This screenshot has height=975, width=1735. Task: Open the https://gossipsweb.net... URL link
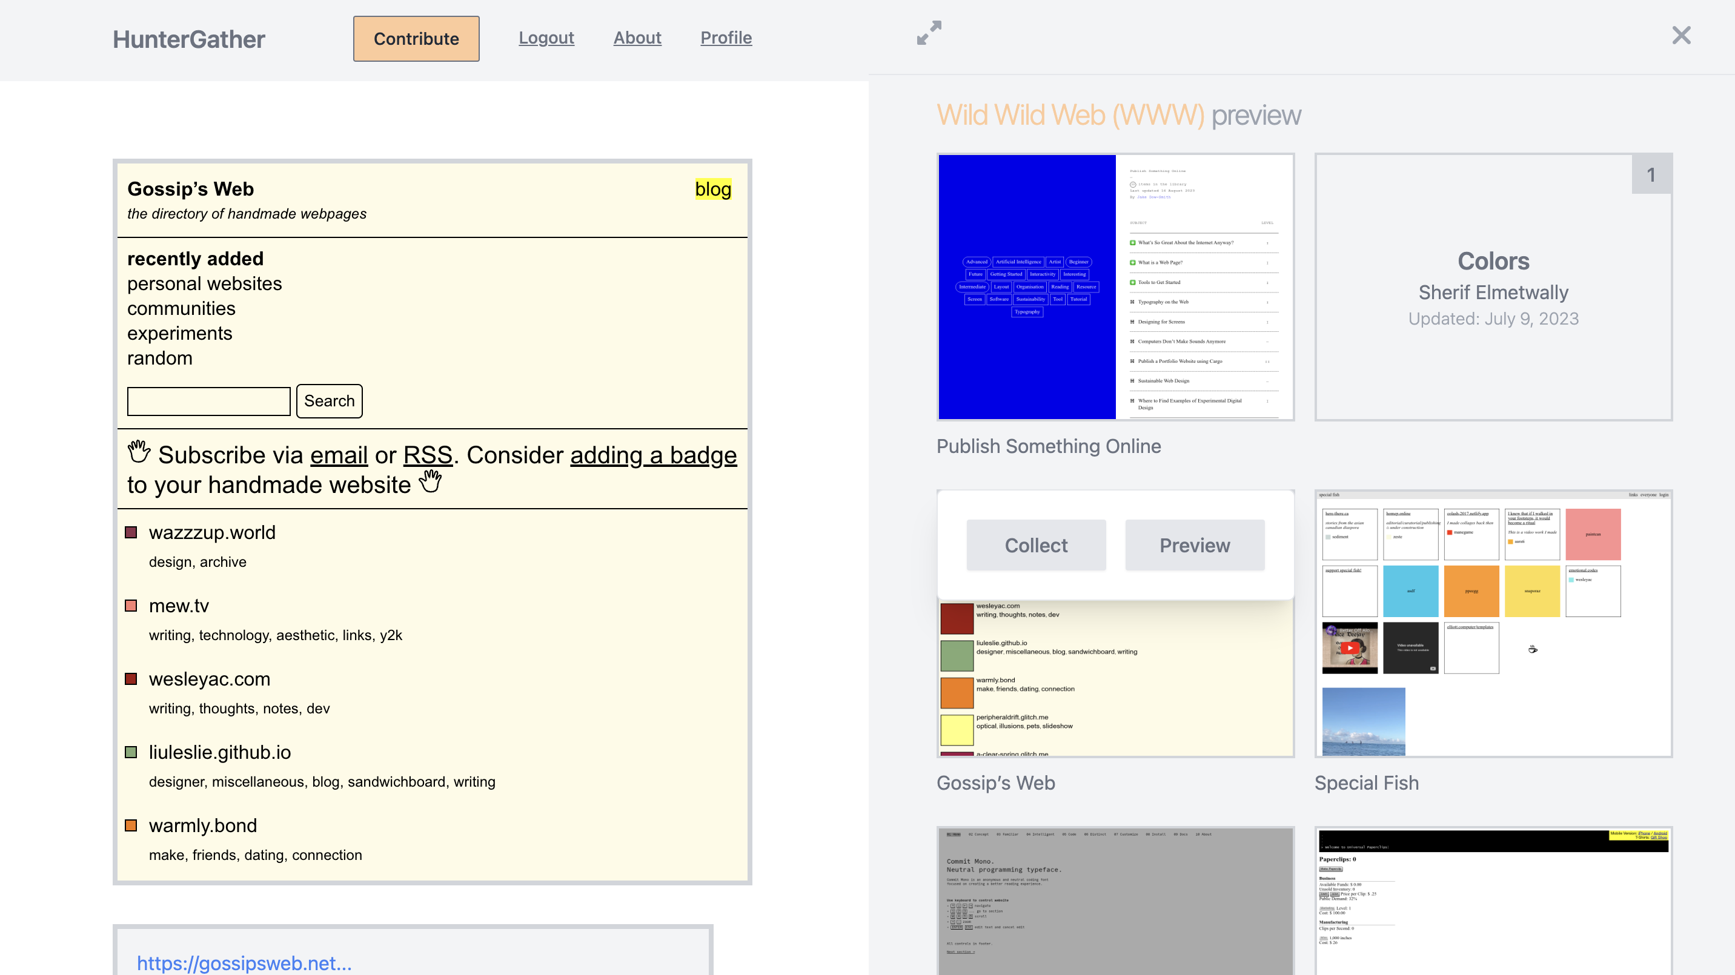[244, 963]
